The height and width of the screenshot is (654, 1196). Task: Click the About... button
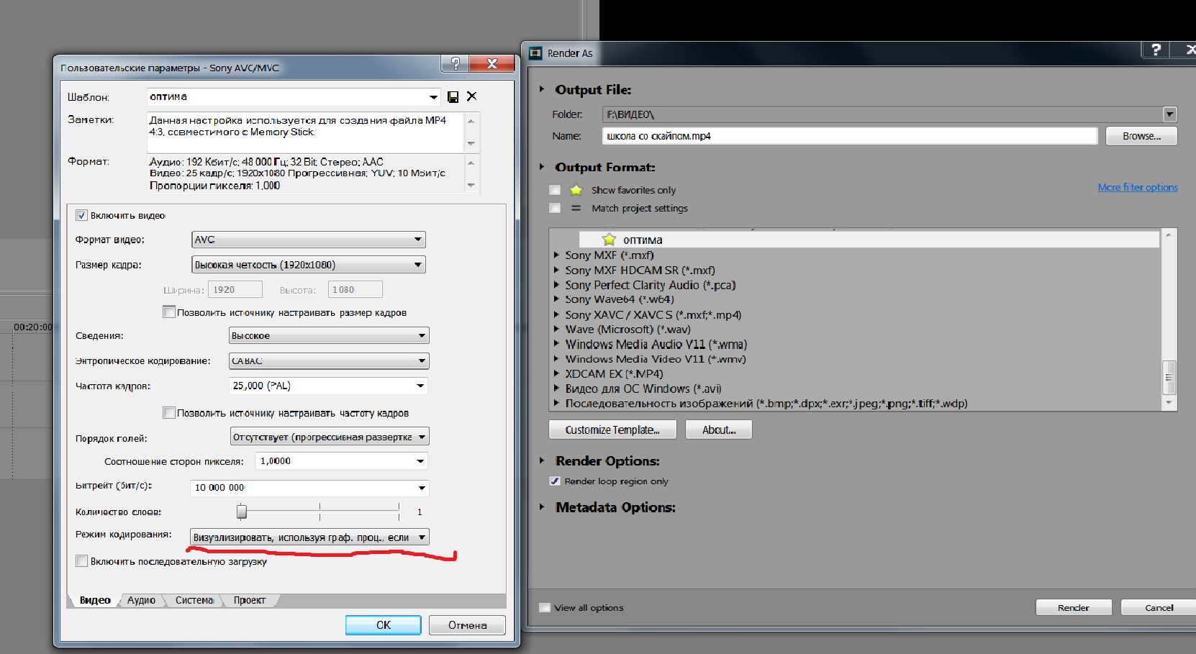(x=718, y=430)
